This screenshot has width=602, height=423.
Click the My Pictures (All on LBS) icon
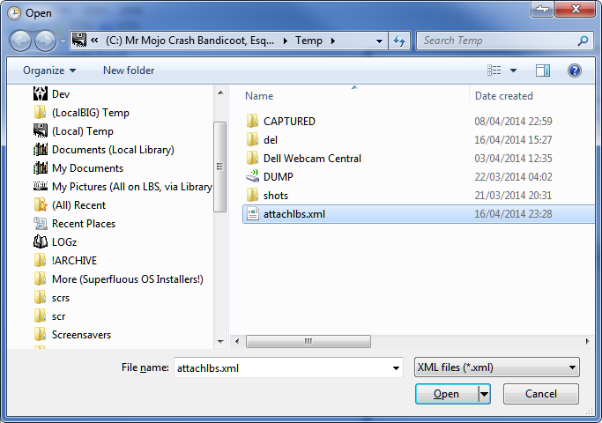(41, 186)
